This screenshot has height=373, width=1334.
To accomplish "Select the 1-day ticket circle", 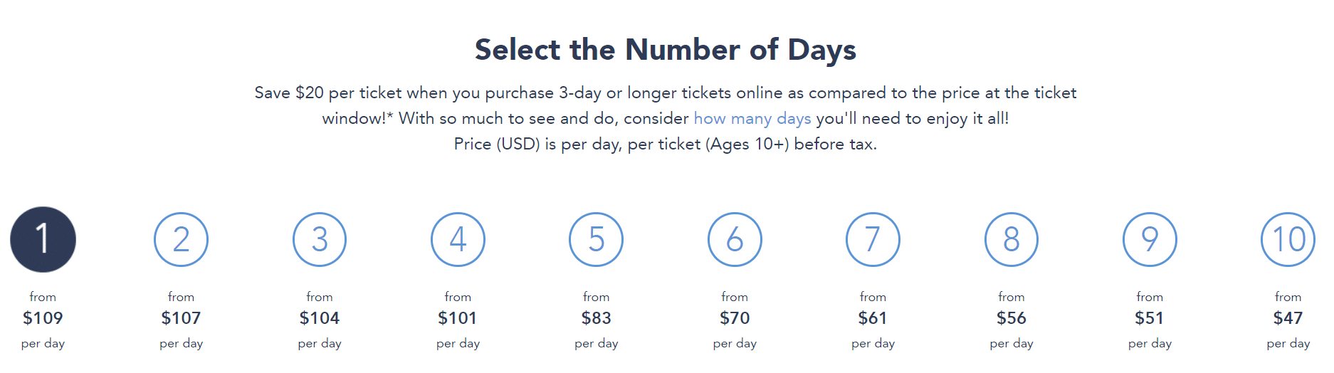I will coord(43,239).
